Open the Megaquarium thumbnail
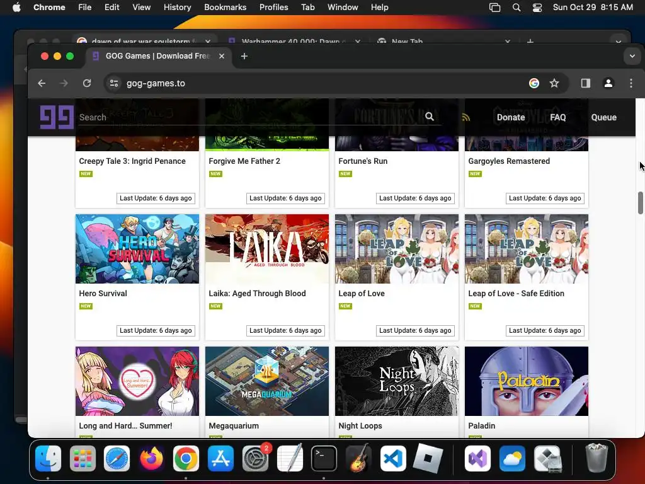Screen dimensions: 645x484 267,381
